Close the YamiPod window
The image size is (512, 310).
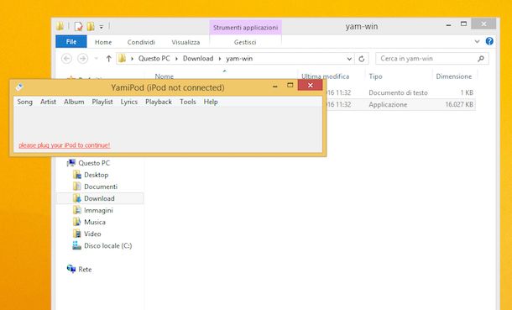coord(311,85)
